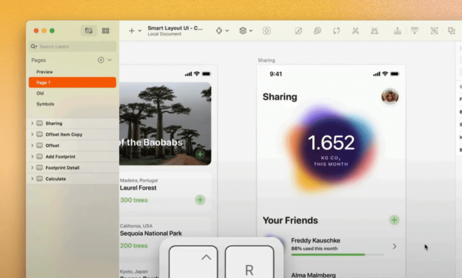The height and width of the screenshot is (278, 462).
Task: Switch sidebar to layer list view
Action: pyautogui.click(x=89, y=31)
